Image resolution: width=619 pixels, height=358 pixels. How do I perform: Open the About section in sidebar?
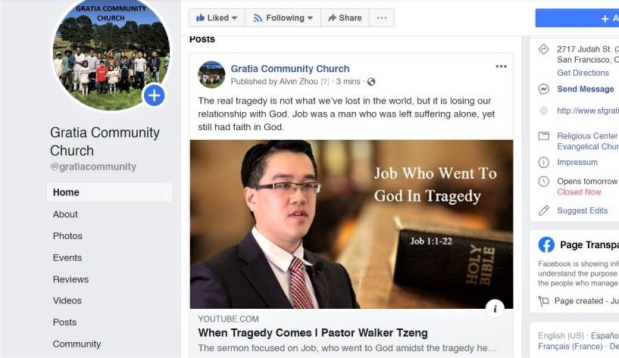click(x=65, y=214)
